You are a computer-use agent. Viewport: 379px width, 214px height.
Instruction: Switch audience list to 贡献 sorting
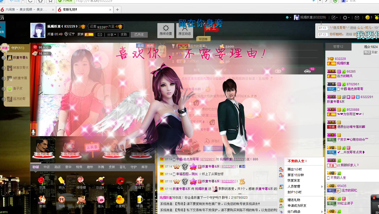375,52
